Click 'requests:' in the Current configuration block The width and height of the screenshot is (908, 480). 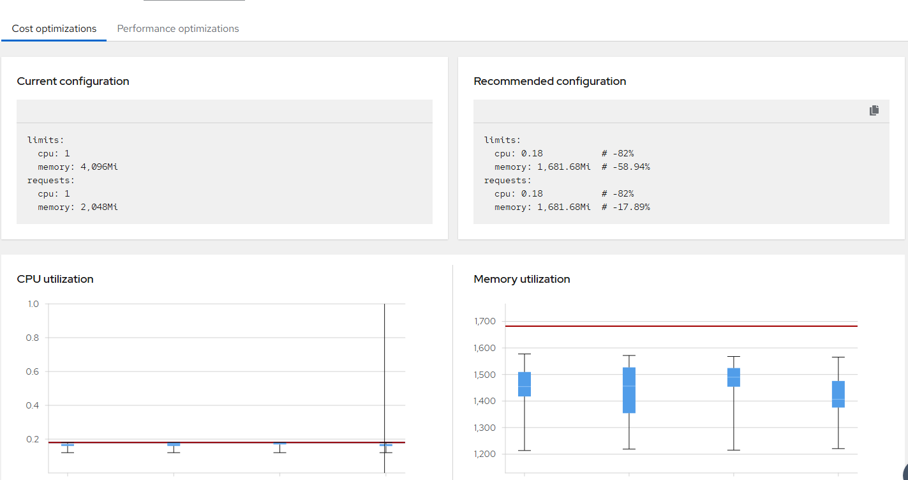[51, 180]
